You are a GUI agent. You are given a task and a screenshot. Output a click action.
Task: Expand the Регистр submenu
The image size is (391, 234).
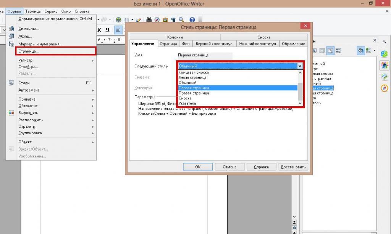coord(56,60)
